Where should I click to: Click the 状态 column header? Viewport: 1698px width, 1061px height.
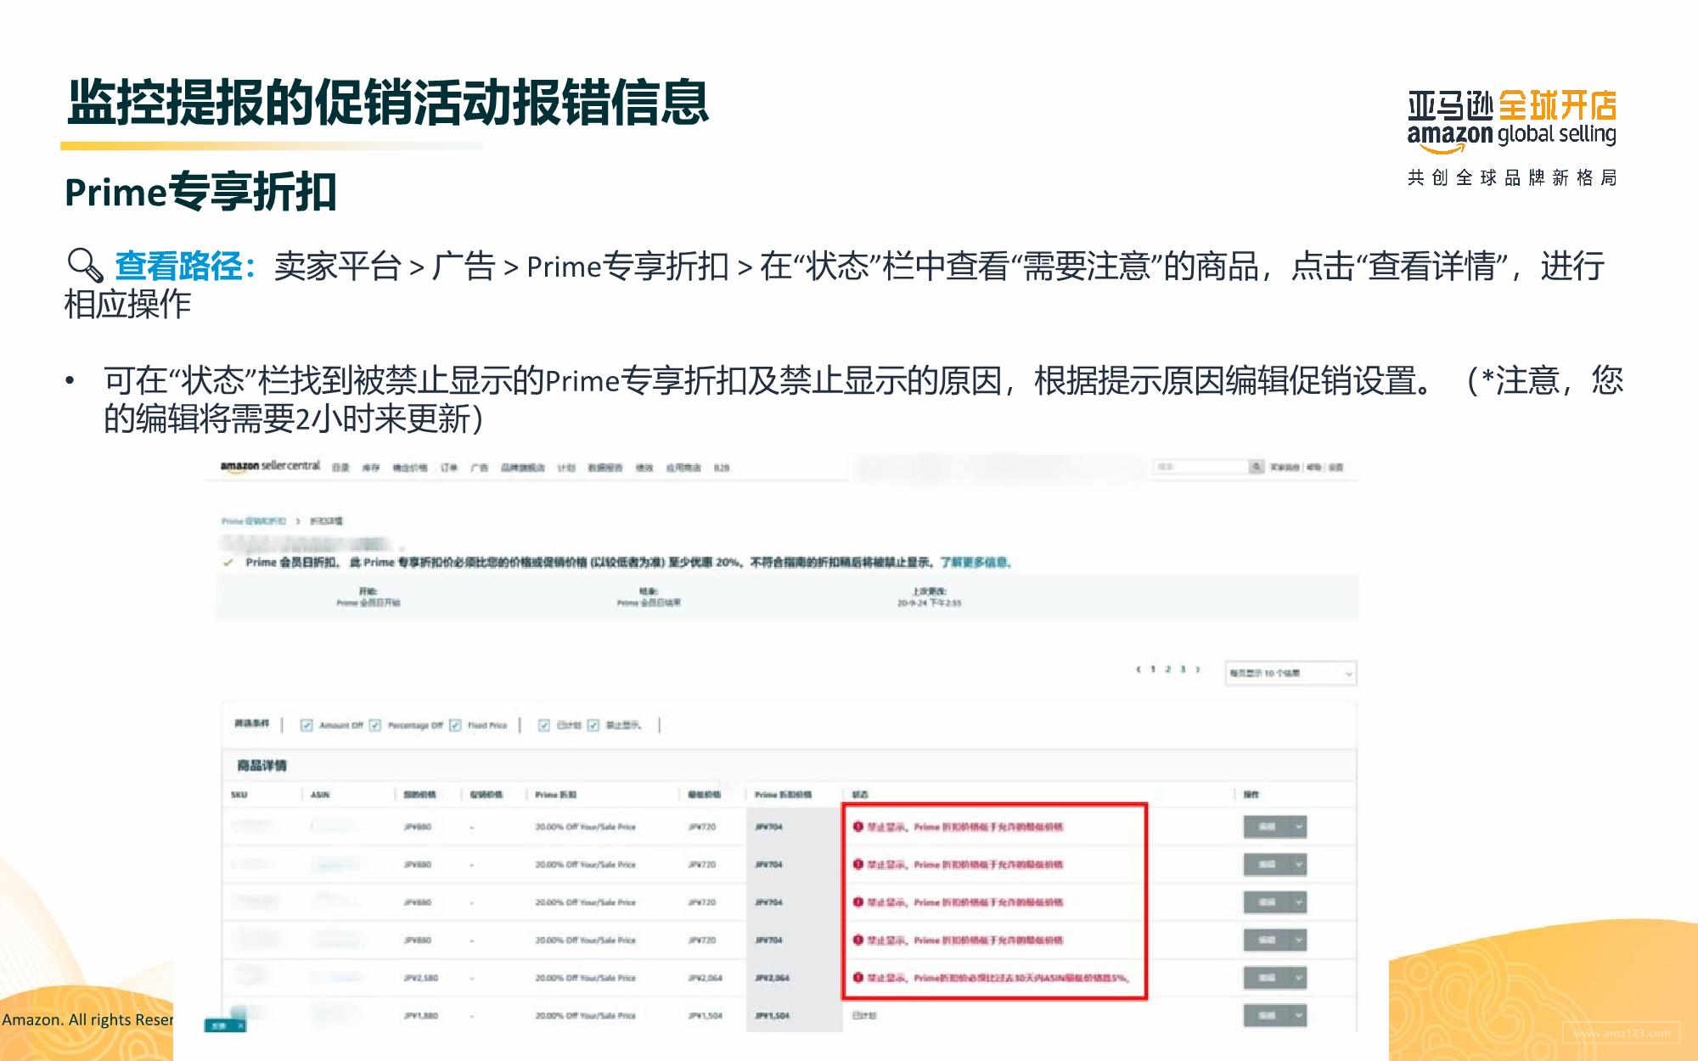[x=860, y=794]
